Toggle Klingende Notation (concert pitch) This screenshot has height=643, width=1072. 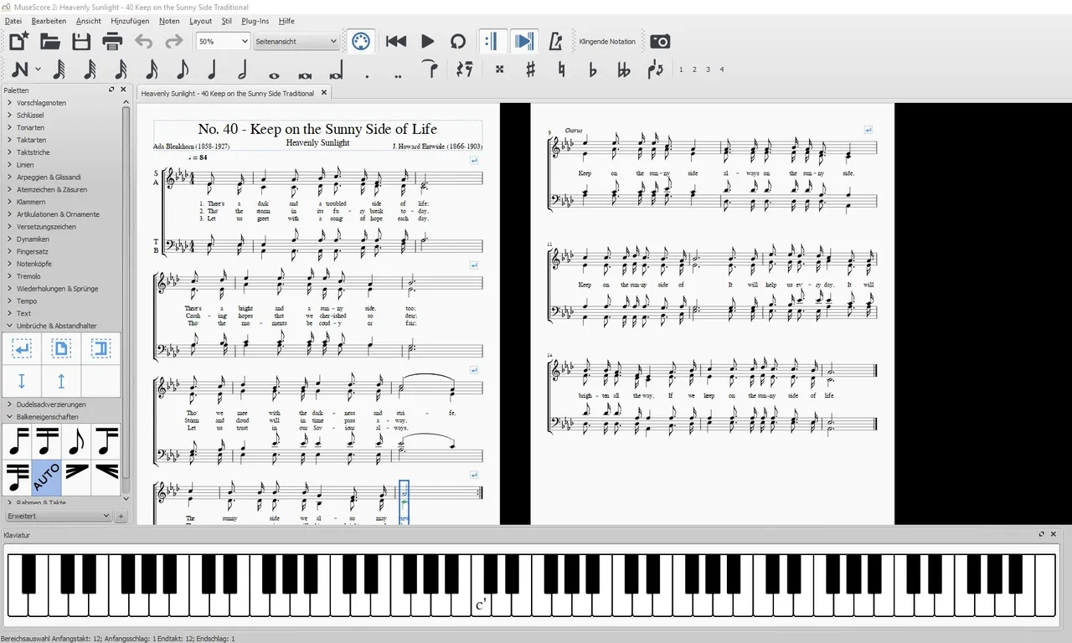[607, 41]
